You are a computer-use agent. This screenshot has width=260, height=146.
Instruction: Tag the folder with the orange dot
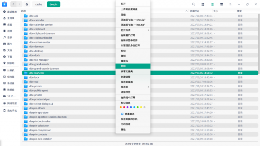(x=121, y=107)
